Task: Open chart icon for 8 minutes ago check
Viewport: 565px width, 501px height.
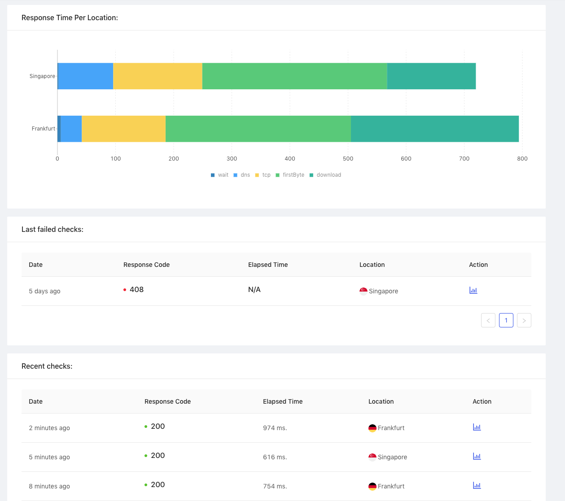Action: point(477,485)
